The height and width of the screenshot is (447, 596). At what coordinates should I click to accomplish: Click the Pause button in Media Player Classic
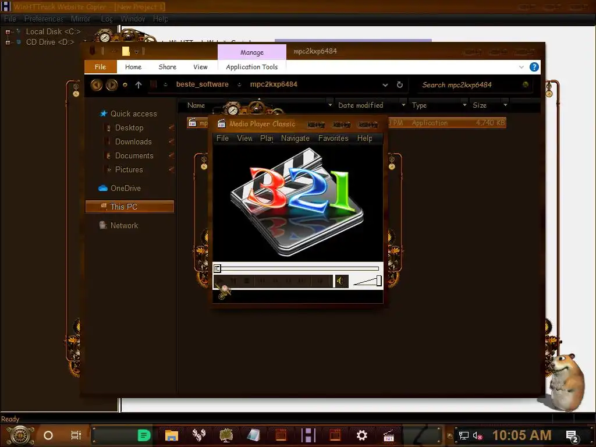233,281
